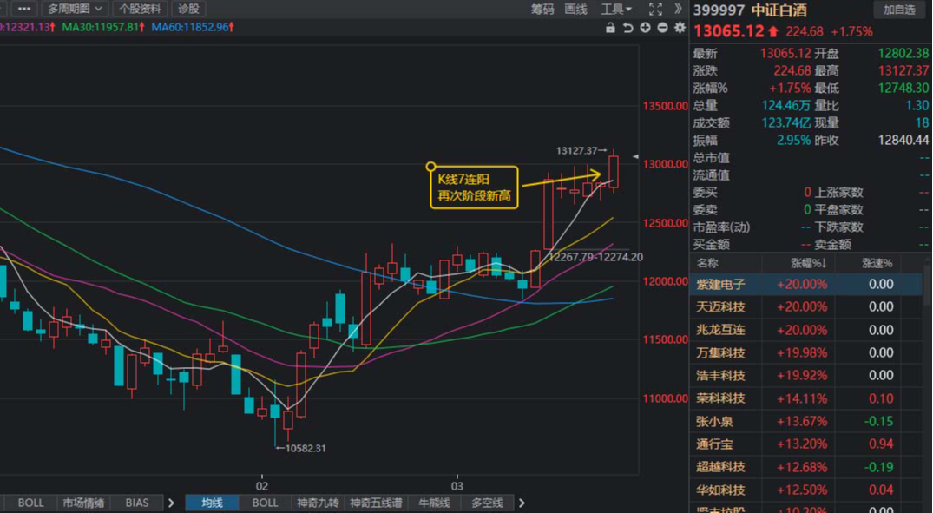Collapse side panel with double-chevron icon
The image size is (933, 513).
(x=678, y=9)
